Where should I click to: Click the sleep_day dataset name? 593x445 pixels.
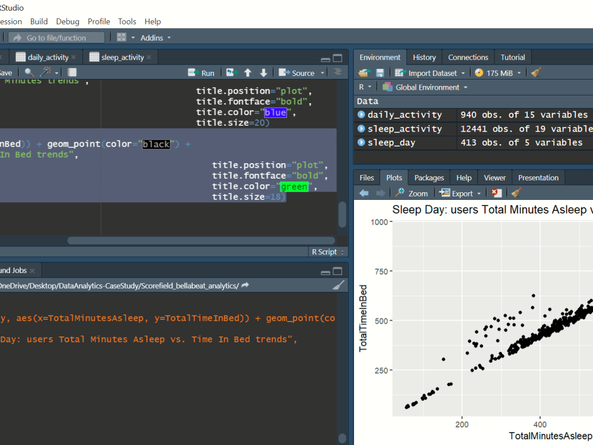(391, 142)
